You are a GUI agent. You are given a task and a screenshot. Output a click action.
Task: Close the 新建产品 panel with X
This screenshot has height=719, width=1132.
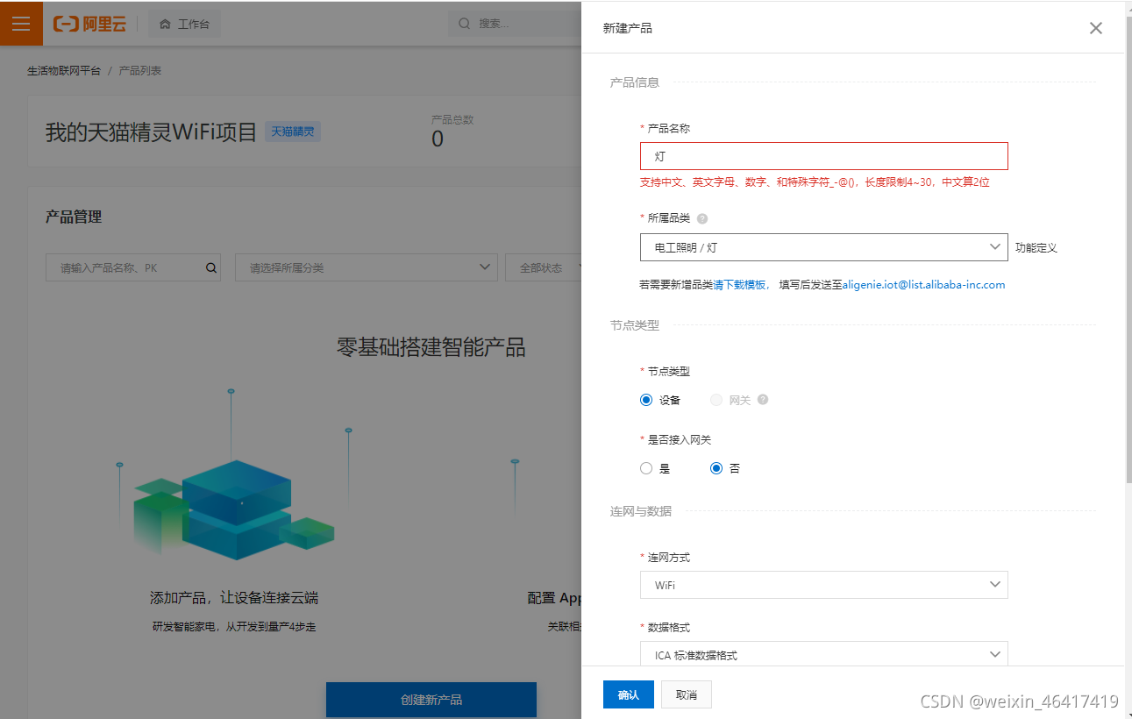pos(1096,28)
